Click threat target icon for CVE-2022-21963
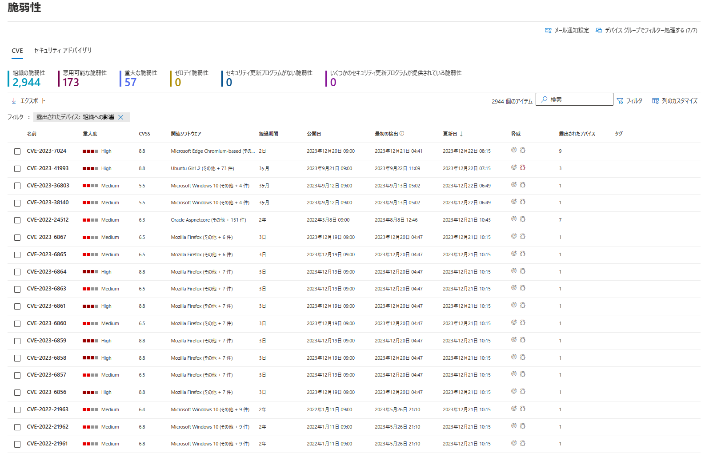The width and height of the screenshot is (705, 453). pyautogui.click(x=514, y=409)
